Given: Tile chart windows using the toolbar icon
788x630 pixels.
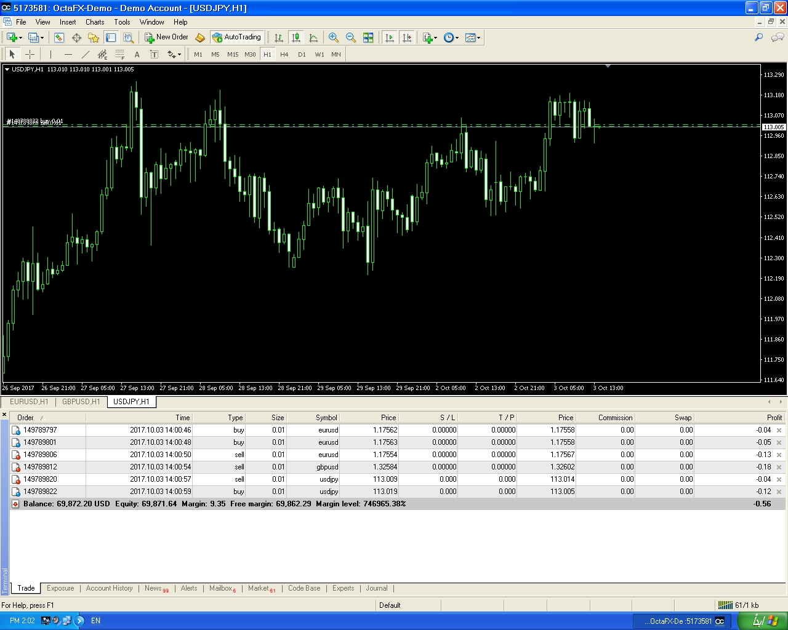Looking at the screenshot, I should (368, 38).
